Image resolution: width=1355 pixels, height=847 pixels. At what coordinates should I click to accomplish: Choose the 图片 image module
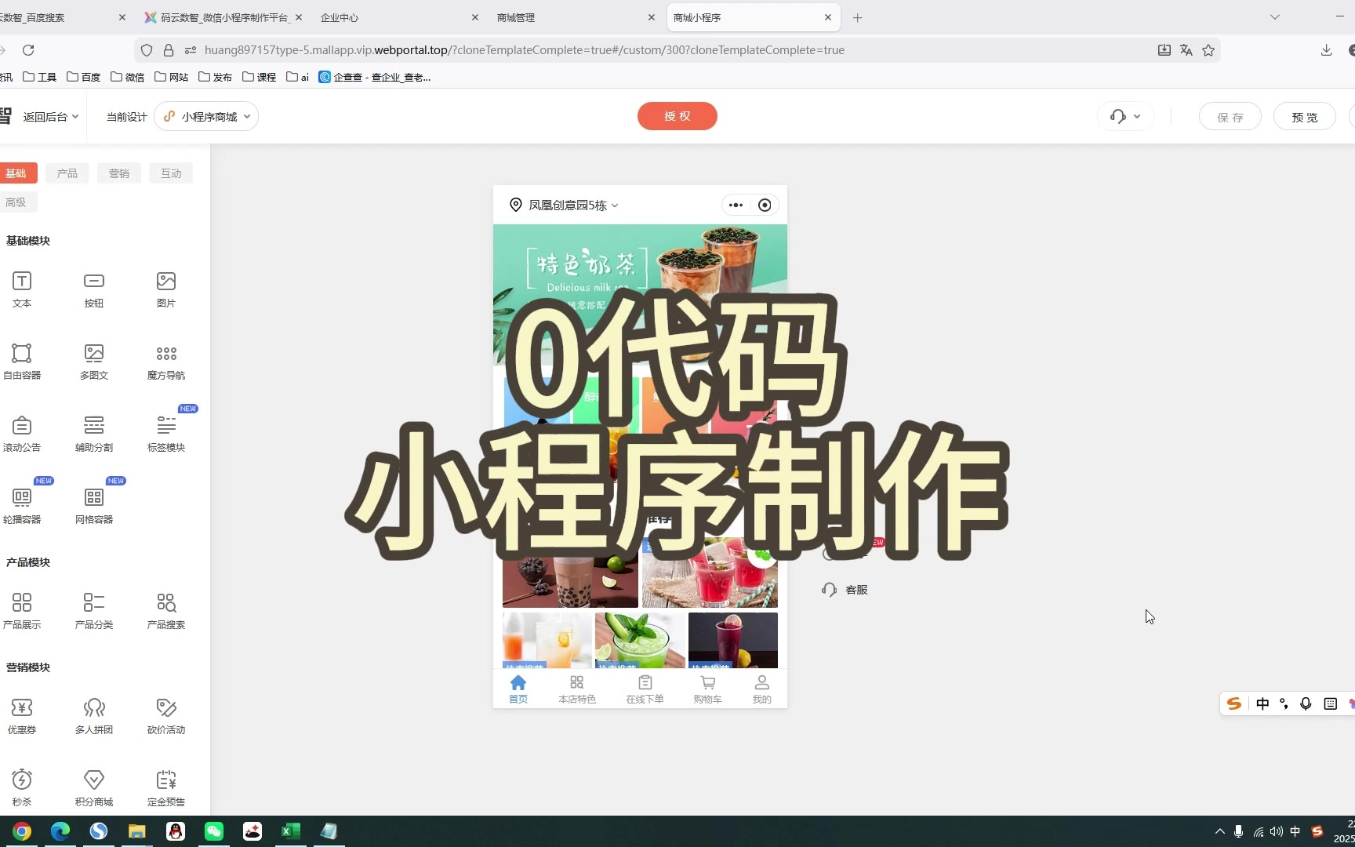point(166,289)
